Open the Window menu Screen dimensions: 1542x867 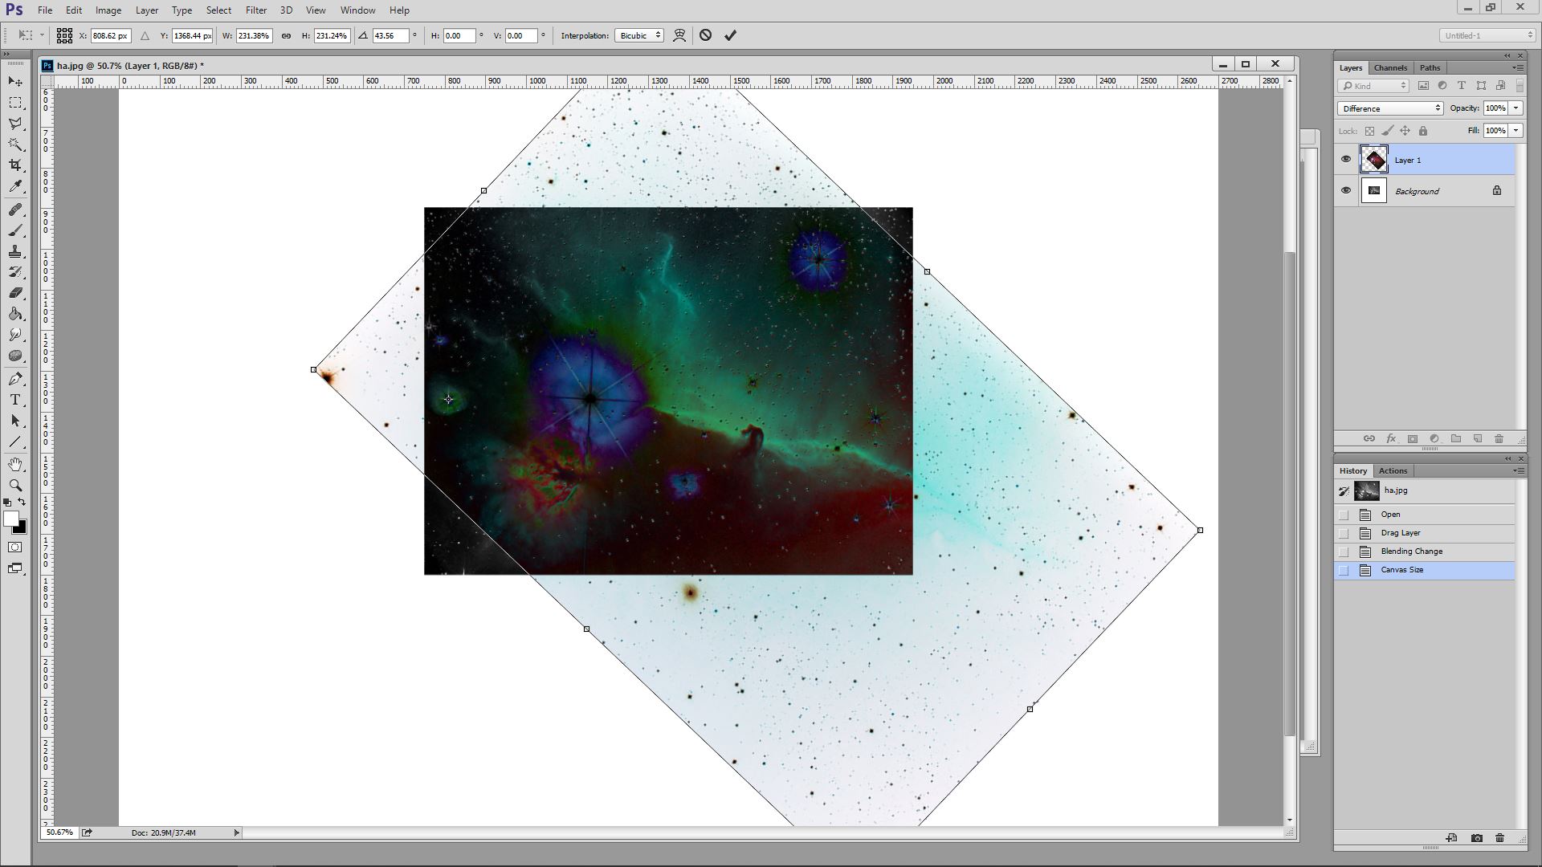(357, 10)
